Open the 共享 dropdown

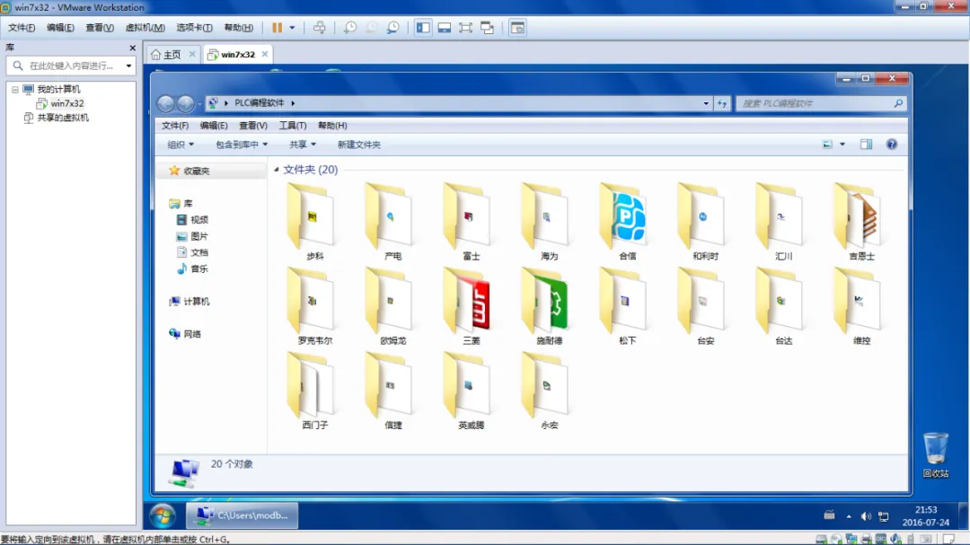[x=303, y=145]
